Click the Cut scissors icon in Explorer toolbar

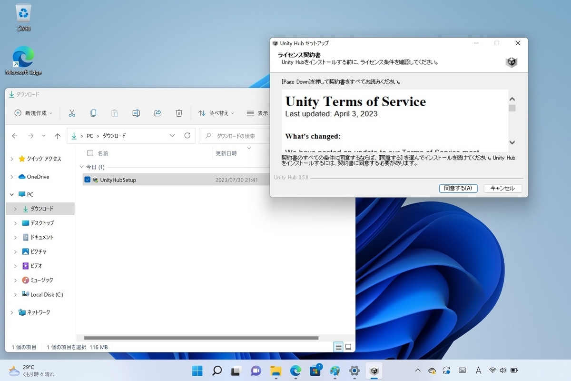(72, 113)
